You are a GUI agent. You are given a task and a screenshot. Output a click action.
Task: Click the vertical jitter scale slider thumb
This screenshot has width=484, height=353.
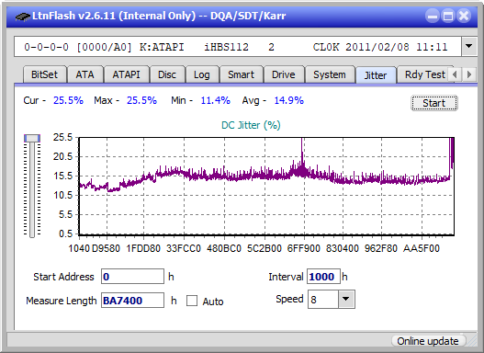pyautogui.click(x=32, y=138)
